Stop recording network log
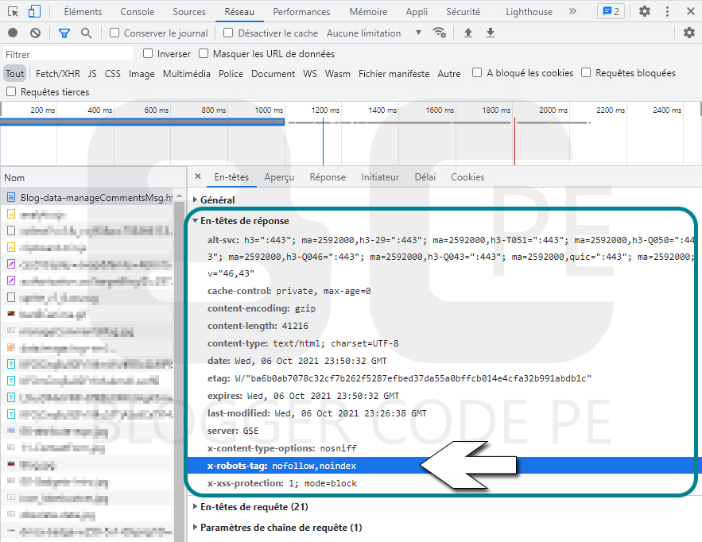This screenshot has height=542, width=702. pos(13,33)
